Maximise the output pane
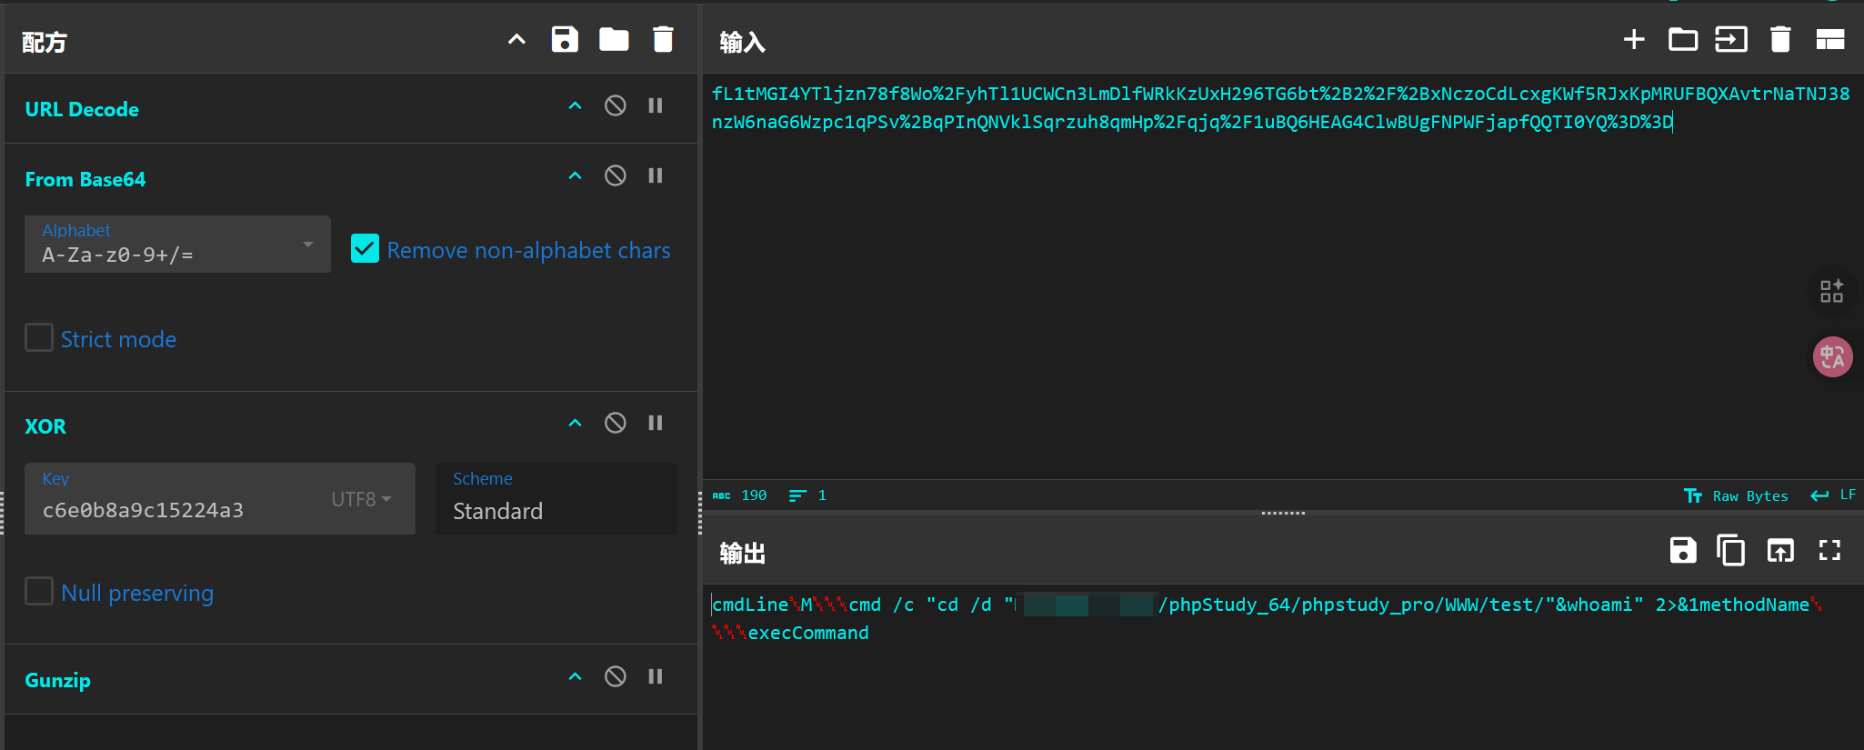The width and height of the screenshot is (1864, 750). point(1829,551)
